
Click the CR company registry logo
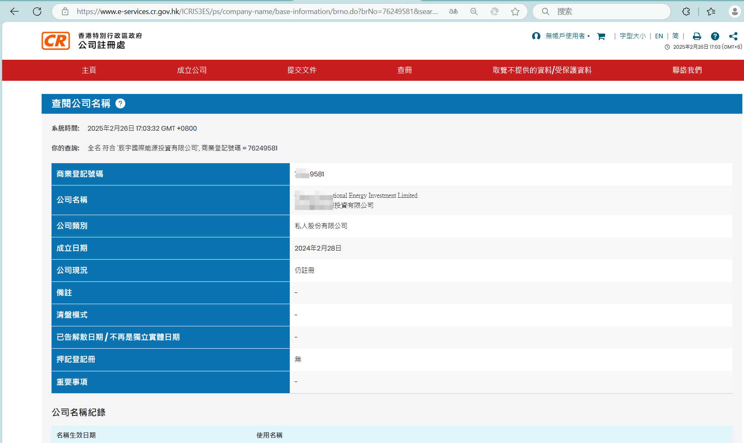point(56,41)
